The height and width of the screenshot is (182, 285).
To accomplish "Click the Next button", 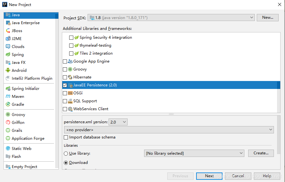I will pos(209,176).
